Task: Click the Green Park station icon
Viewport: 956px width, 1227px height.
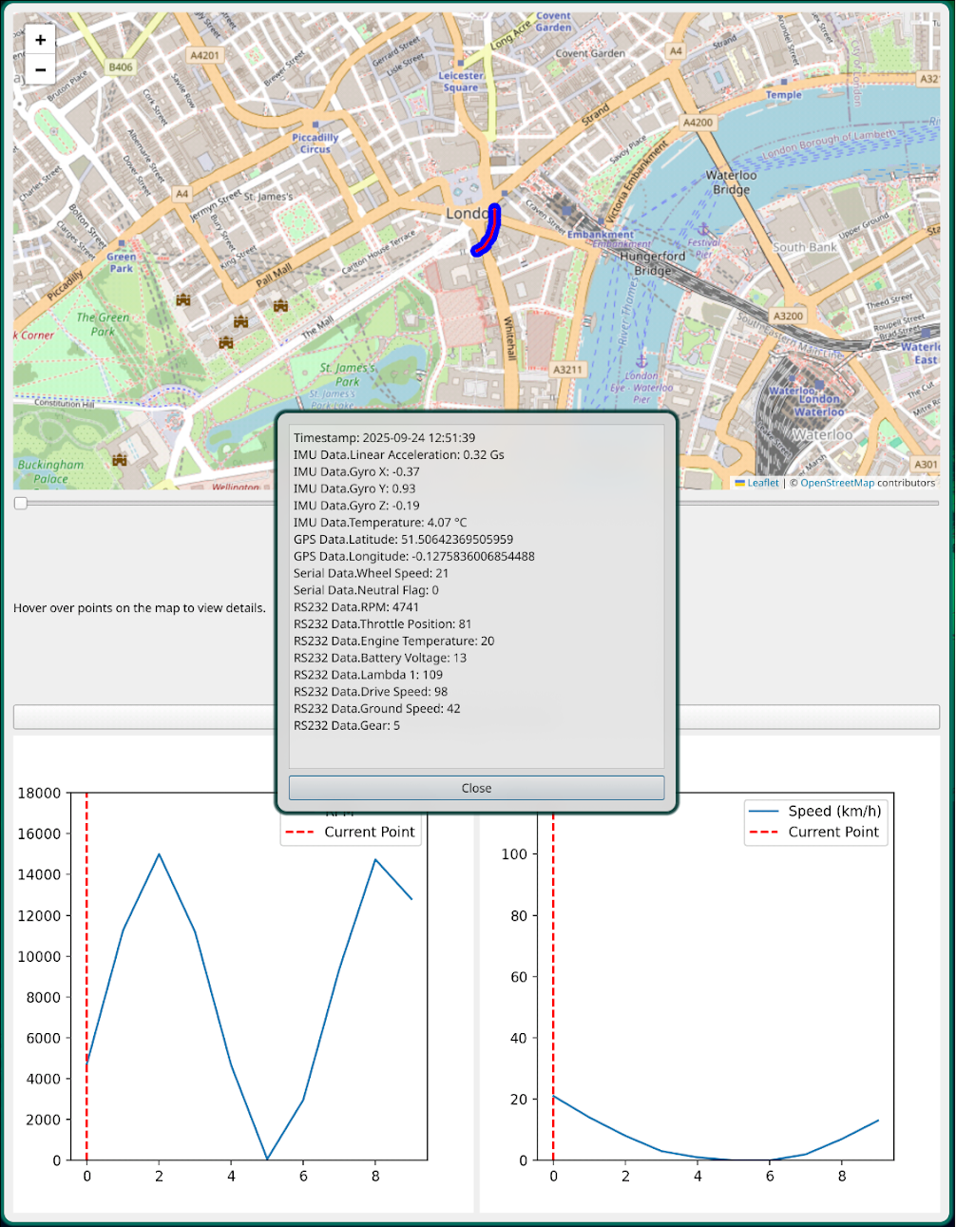Action: [122, 245]
